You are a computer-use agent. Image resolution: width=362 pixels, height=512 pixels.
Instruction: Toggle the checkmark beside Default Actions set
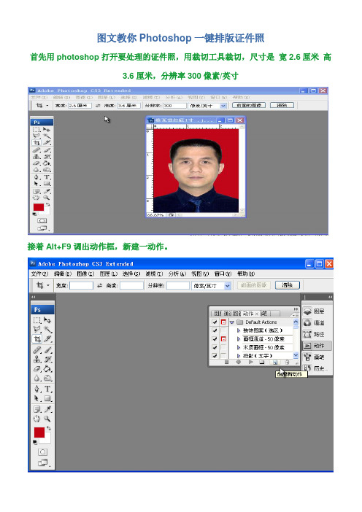coord(215,322)
